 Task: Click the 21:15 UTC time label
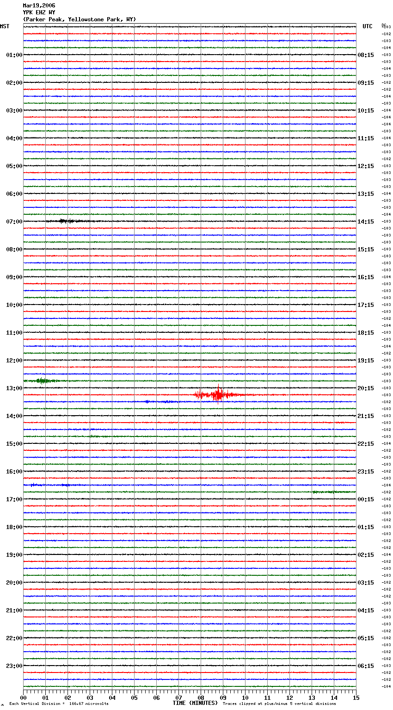[366, 416]
